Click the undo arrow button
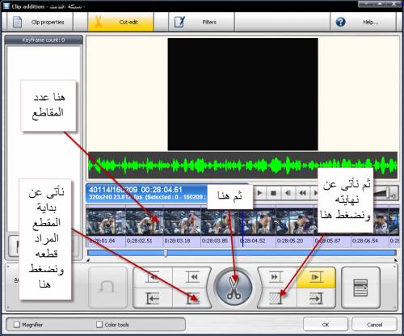 tap(107, 288)
